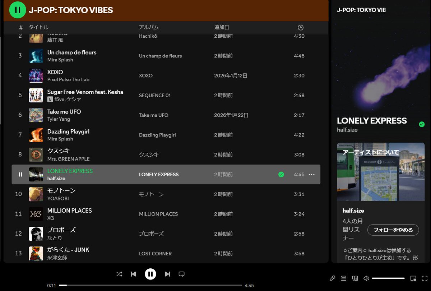
Task: Click the Take me UFO cover thumbnail
Action: click(x=36, y=115)
